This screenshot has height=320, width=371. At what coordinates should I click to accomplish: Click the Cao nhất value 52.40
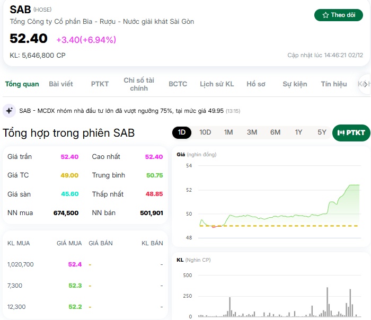pos(154,157)
